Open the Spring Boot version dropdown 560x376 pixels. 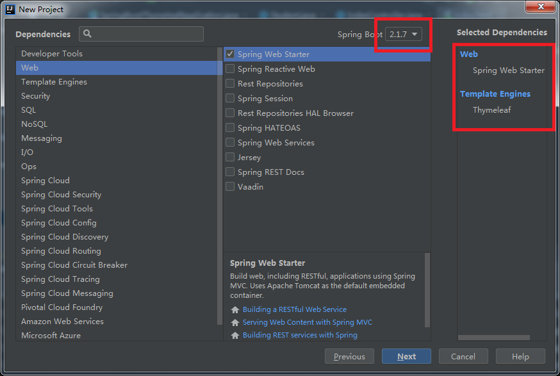(403, 35)
